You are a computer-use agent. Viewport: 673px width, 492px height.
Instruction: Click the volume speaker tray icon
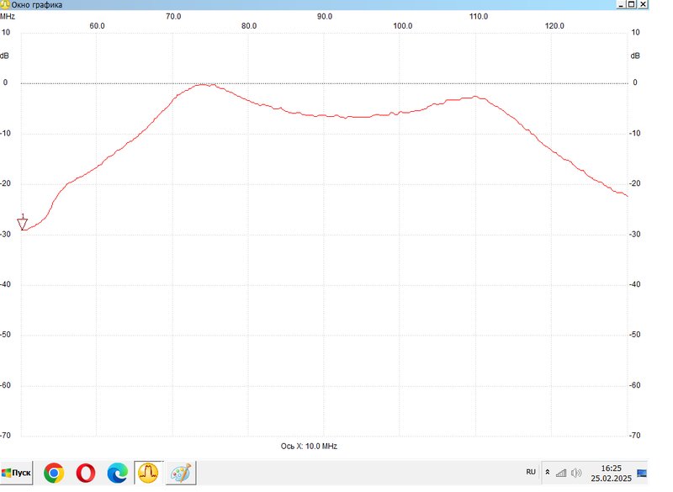point(576,473)
